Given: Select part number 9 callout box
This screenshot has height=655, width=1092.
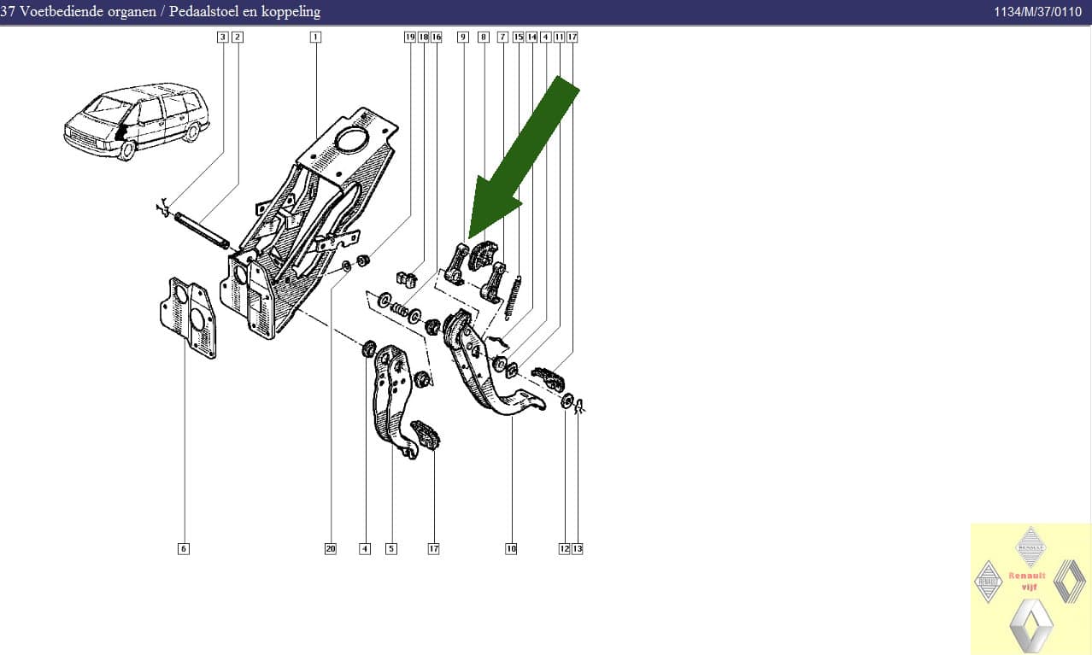Looking at the screenshot, I should [462, 37].
